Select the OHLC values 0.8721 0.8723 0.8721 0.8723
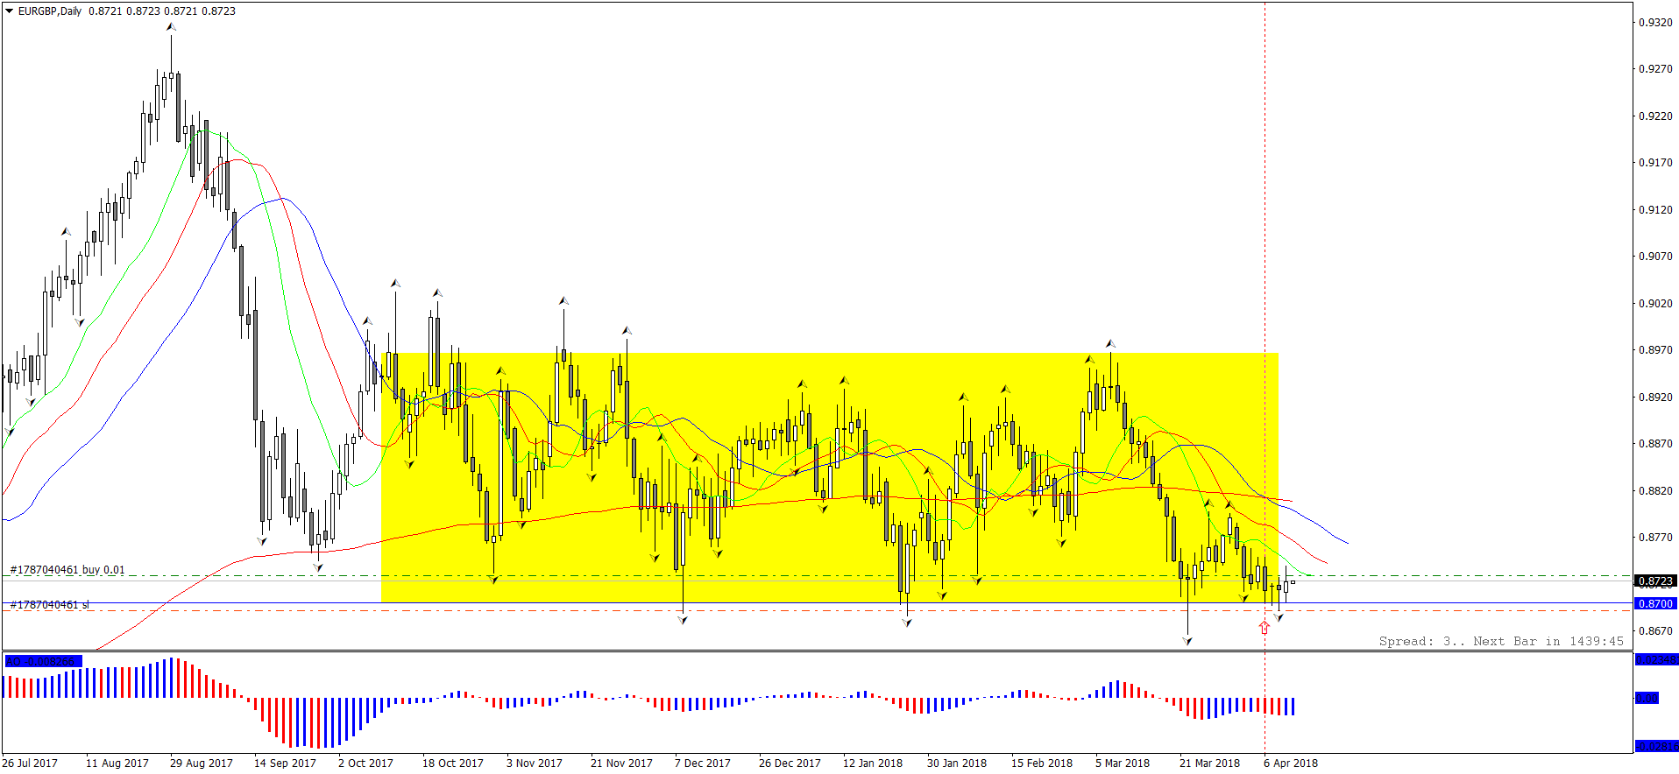The height and width of the screenshot is (774, 1679). (x=162, y=11)
